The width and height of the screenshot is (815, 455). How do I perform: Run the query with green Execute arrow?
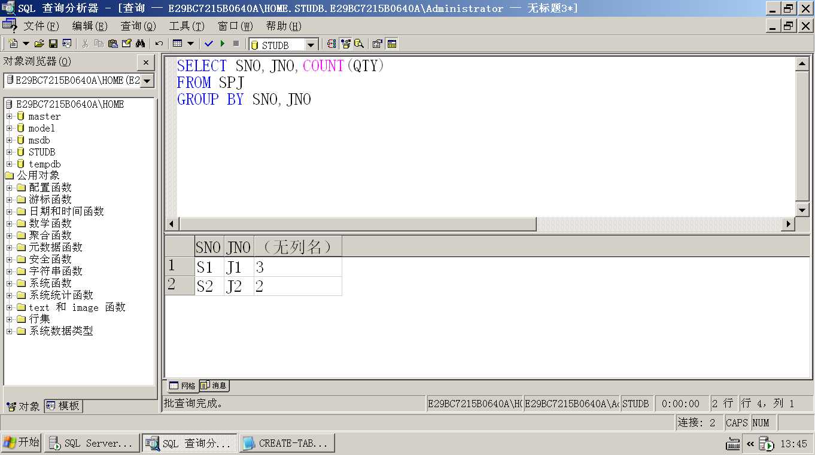pyautogui.click(x=223, y=44)
